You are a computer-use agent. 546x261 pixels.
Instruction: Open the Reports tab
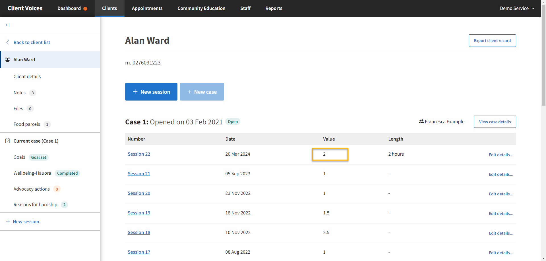274,9
